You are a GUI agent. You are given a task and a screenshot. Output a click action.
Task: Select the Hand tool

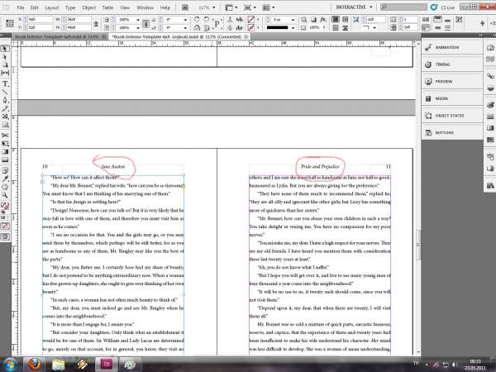click(x=5, y=187)
